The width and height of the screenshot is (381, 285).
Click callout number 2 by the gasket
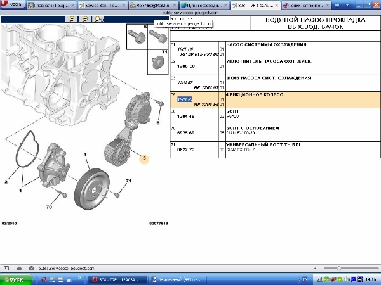pos(6,182)
